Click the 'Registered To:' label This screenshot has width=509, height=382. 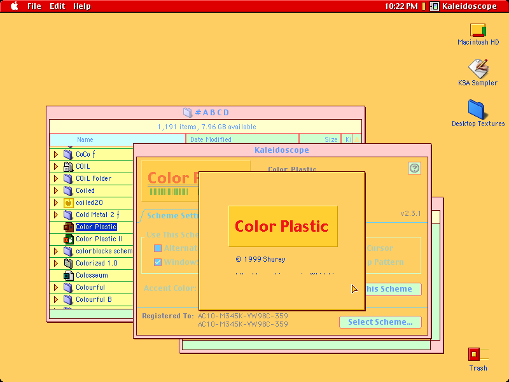pyautogui.click(x=168, y=316)
